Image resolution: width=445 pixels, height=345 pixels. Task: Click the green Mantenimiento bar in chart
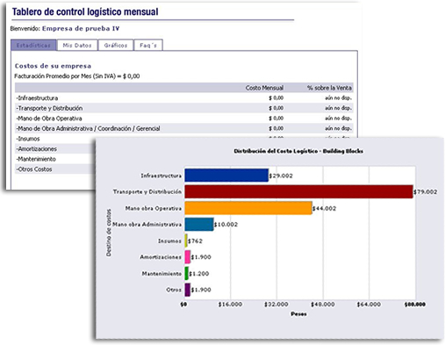187,273
